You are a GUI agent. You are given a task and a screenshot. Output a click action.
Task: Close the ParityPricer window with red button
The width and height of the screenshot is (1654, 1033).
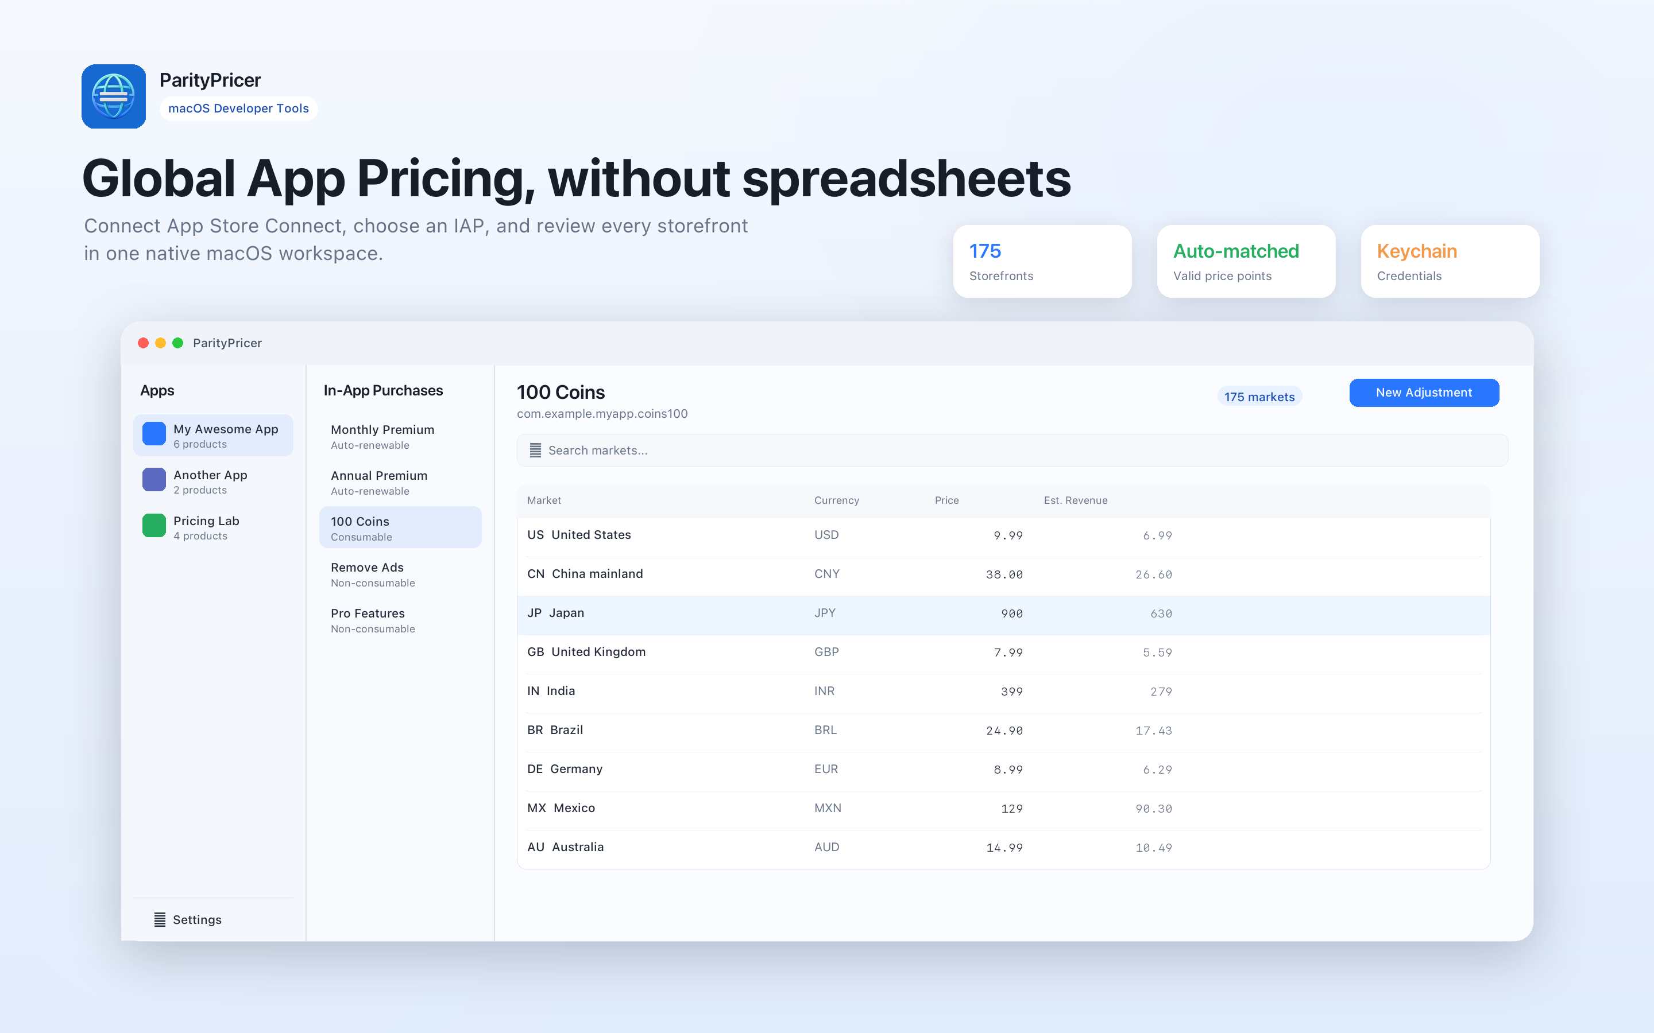coord(143,343)
